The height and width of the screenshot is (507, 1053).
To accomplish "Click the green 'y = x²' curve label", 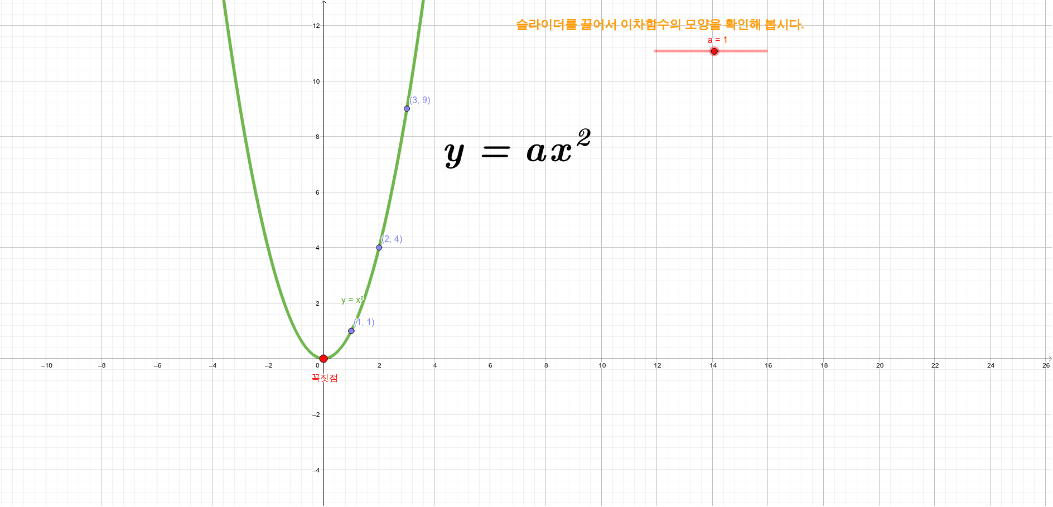I will (x=352, y=300).
